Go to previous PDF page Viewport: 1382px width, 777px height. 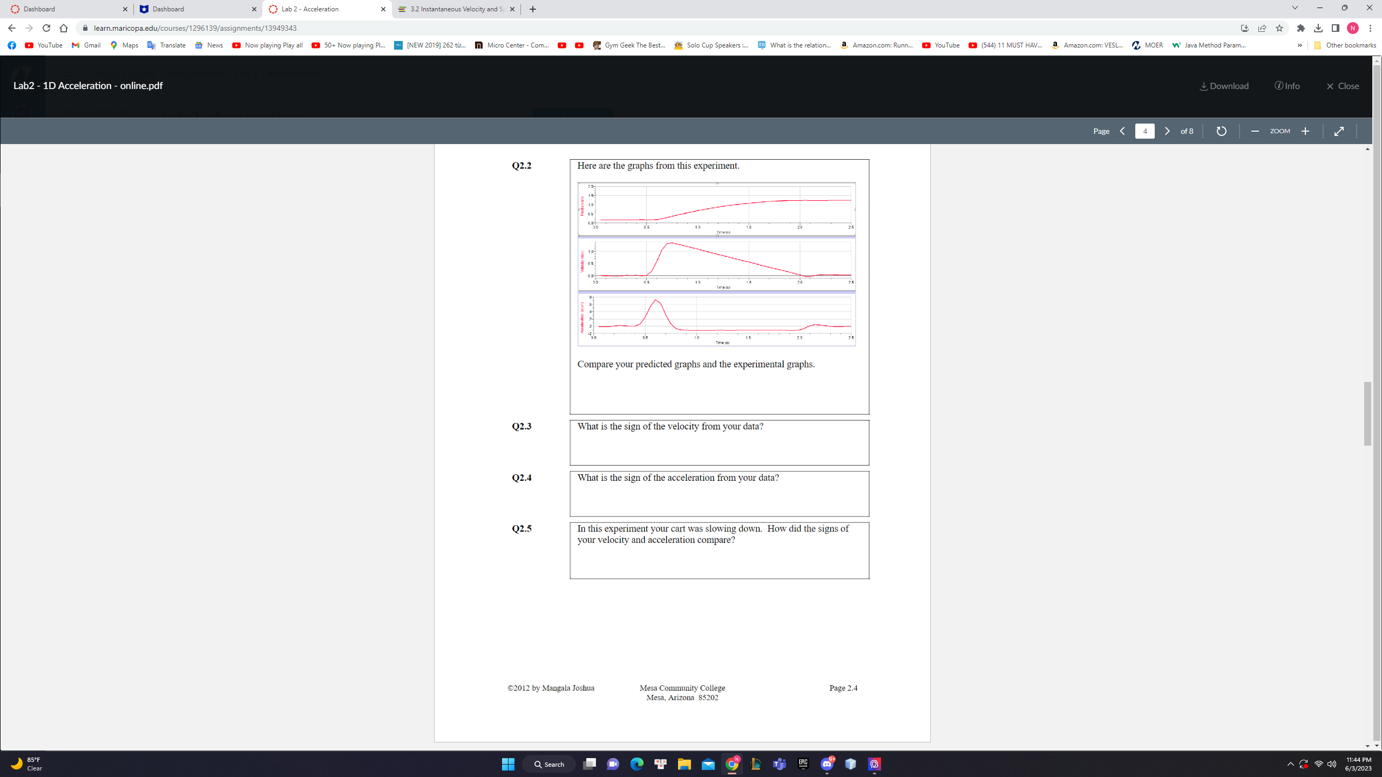coord(1122,131)
